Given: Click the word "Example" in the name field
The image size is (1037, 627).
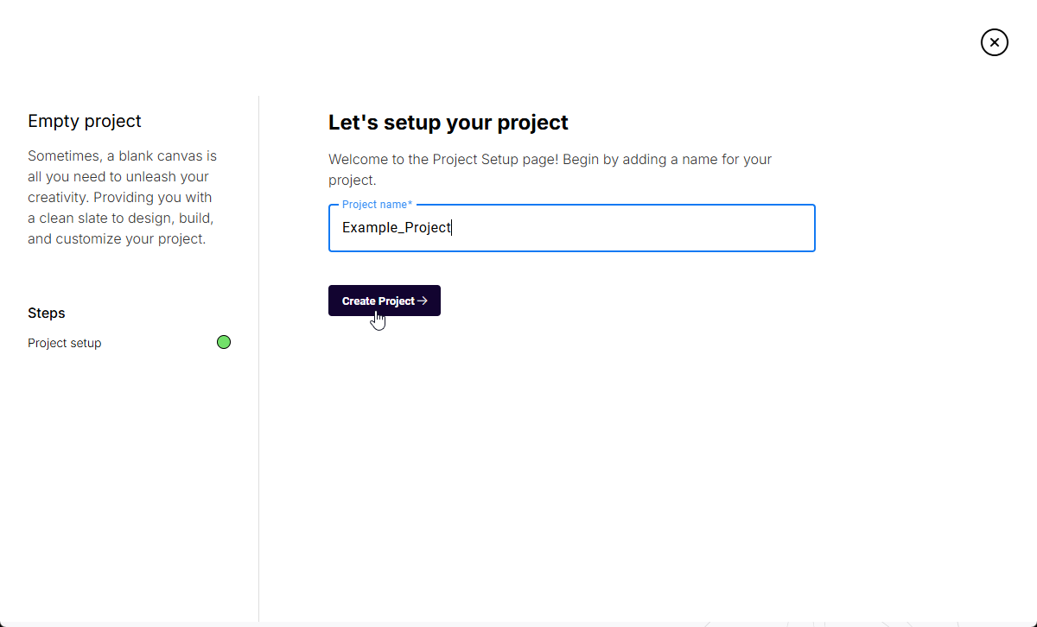Looking at the screenshot, I should point(366,228).
